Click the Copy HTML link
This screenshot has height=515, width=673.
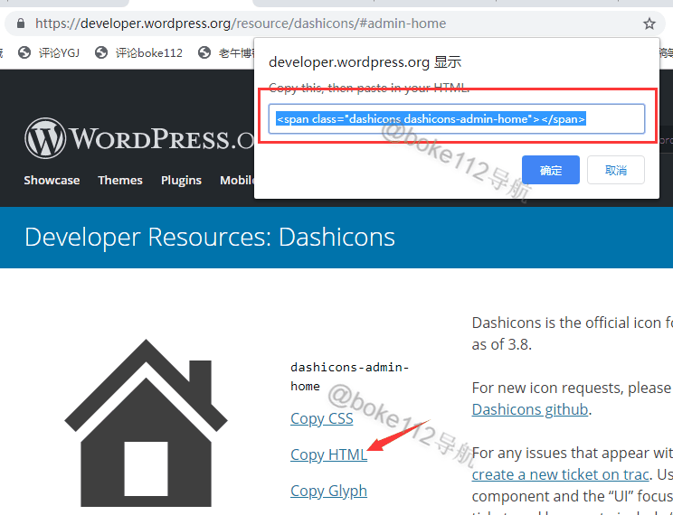pos(328,454)
